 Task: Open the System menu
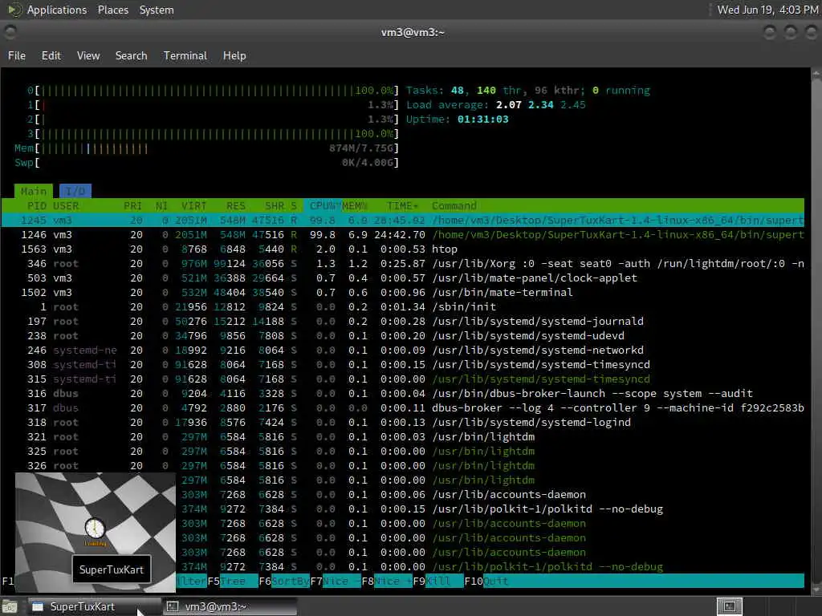[x=157, y=10]
